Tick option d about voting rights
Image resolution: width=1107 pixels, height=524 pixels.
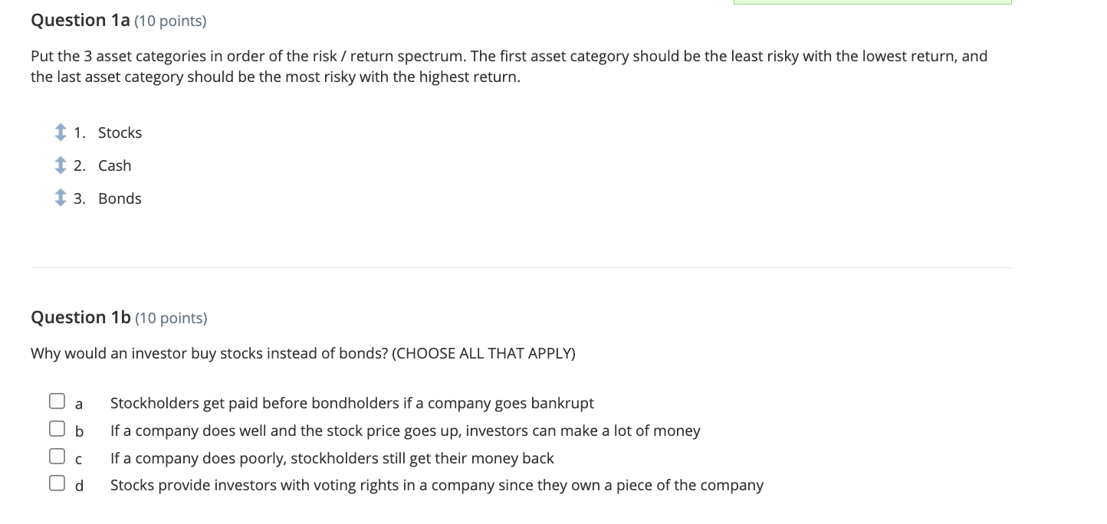tap(57, 483)
